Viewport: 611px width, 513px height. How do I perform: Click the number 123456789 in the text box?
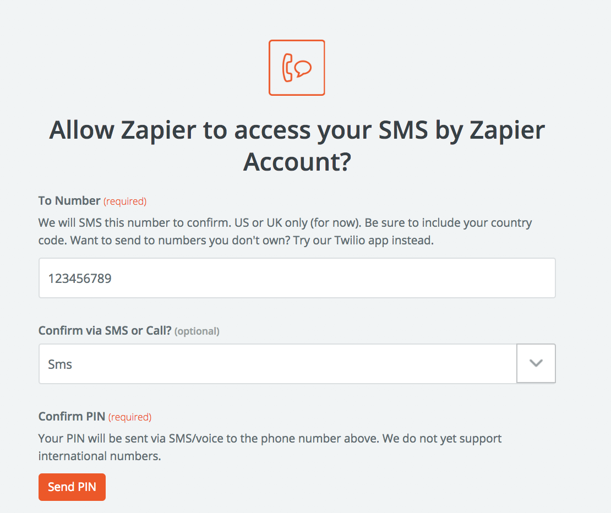click(x=80, y=279)
